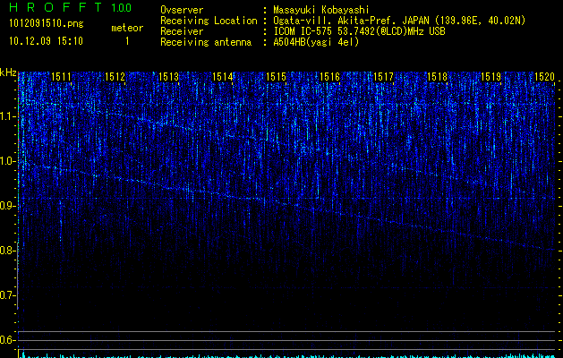Click the meteor count value 1
The width and height of the screenshot is (563, 358).
[x=127, y=41]
